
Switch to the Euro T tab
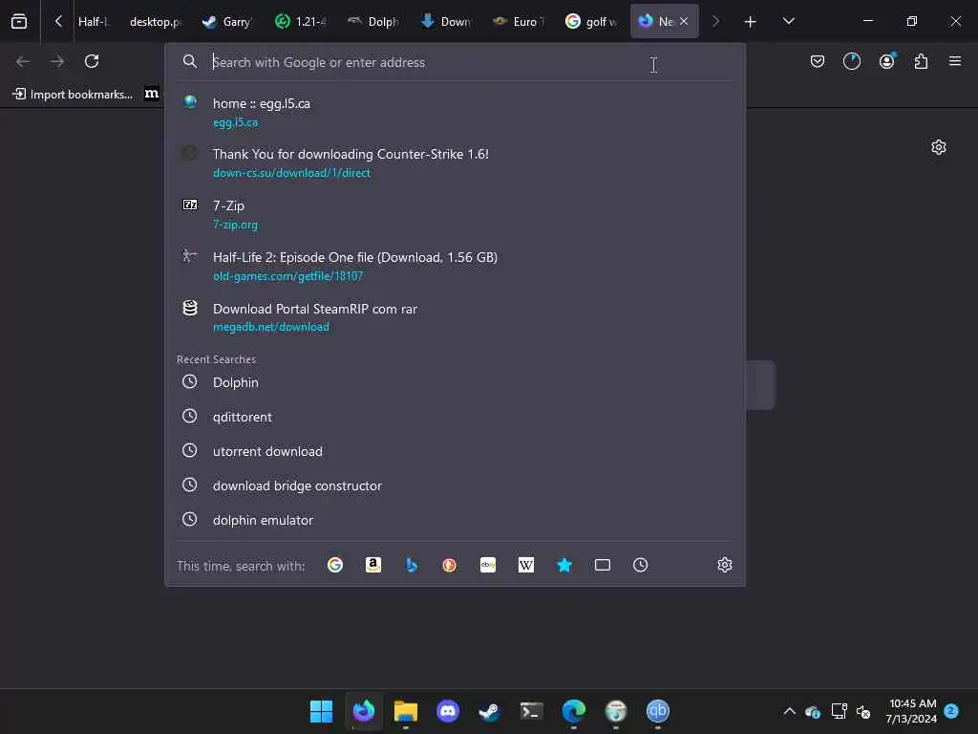520,21
